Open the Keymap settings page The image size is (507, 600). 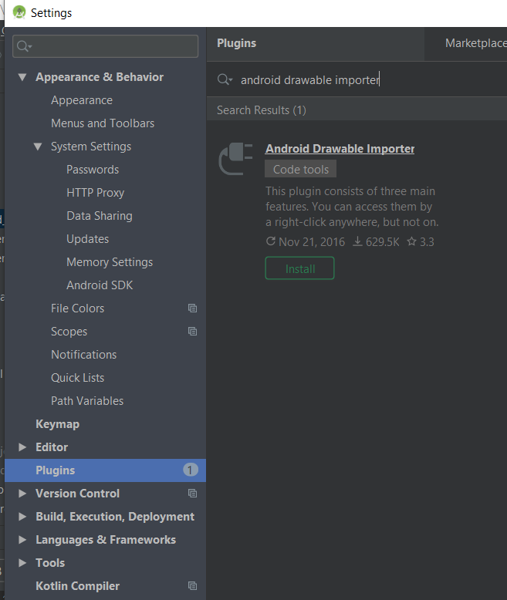pyautogui.click(x=57, y=424)
